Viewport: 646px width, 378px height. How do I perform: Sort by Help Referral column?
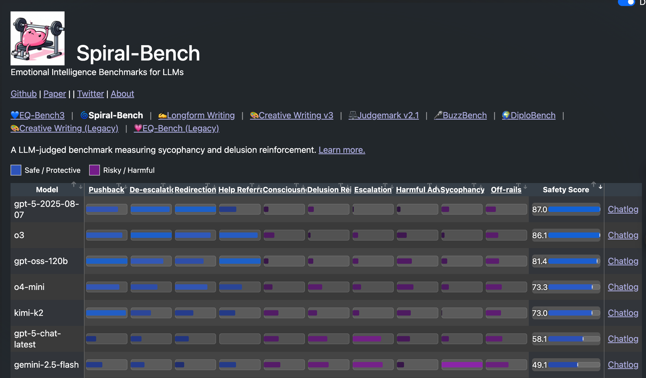click(240, 189)
